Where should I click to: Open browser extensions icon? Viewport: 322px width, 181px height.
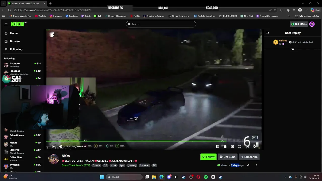(281, 10)
